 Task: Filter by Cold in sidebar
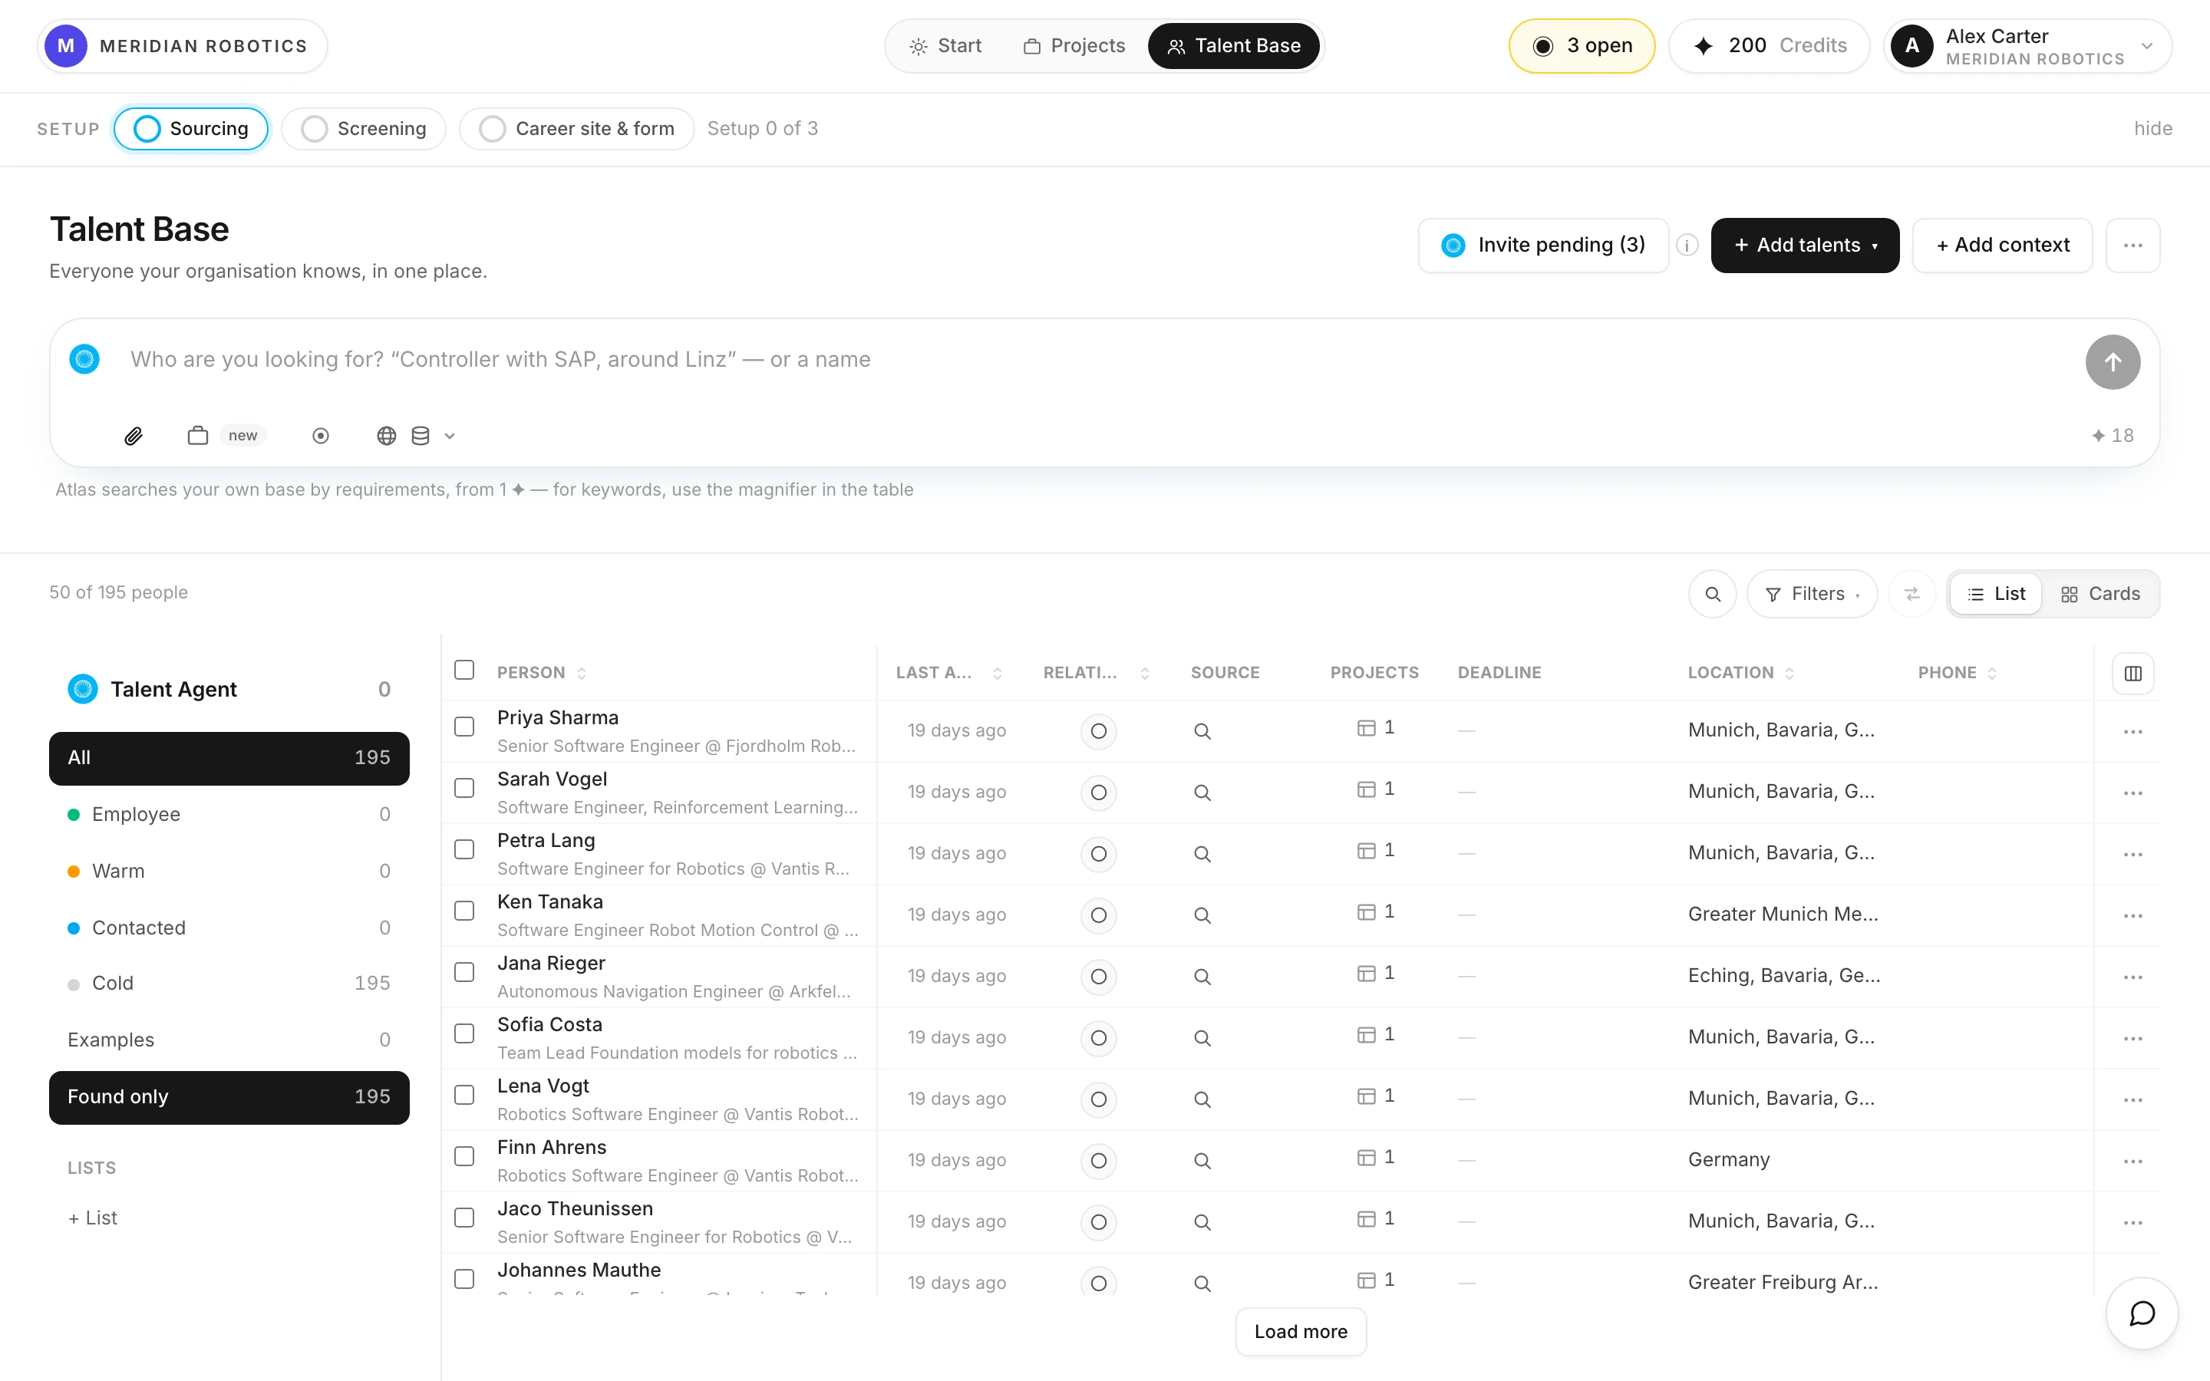[x=229, y=984]
